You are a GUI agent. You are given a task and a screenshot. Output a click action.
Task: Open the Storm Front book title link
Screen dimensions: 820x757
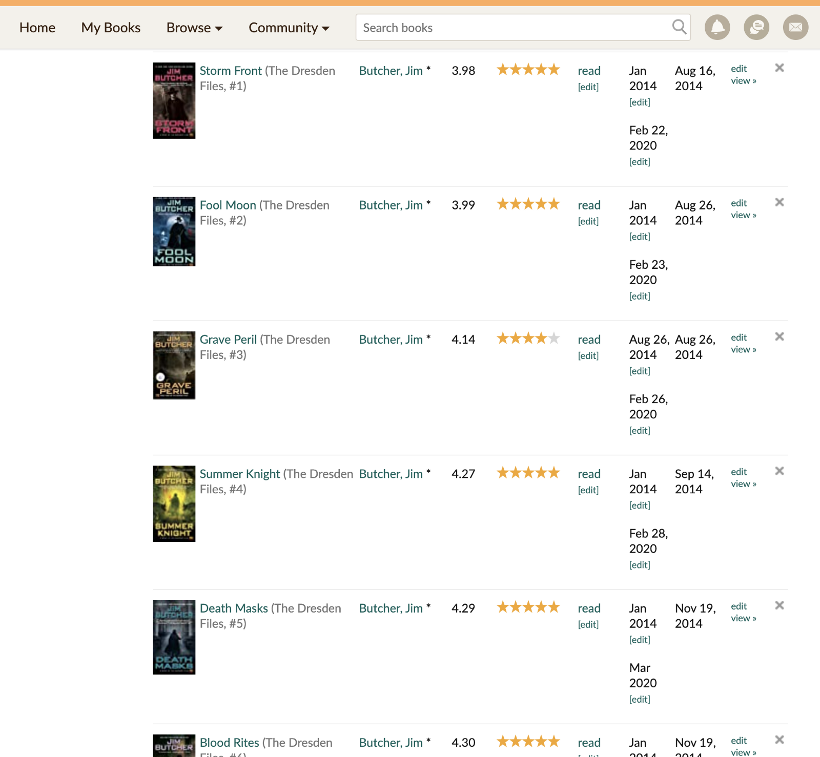[231, 71]
